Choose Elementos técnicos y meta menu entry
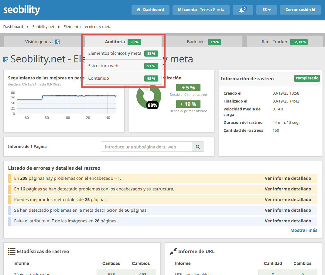Screen dimensions: 325x275 (x=123, y=53)
